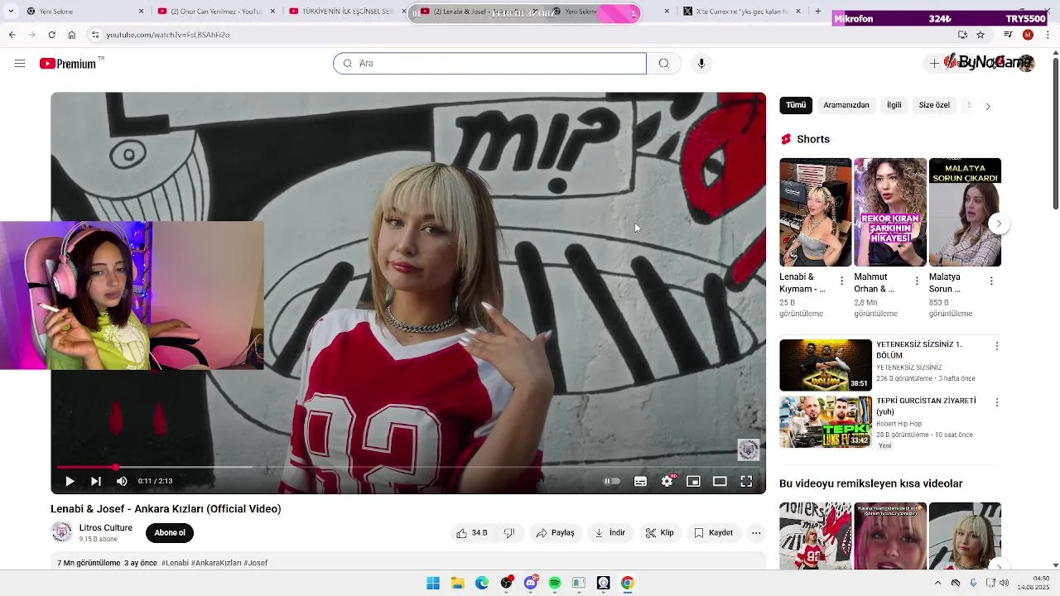Open options for Mahmut Orhan short
The height and width of the screenshot is (596, 1060).
(x=917, y=281)
